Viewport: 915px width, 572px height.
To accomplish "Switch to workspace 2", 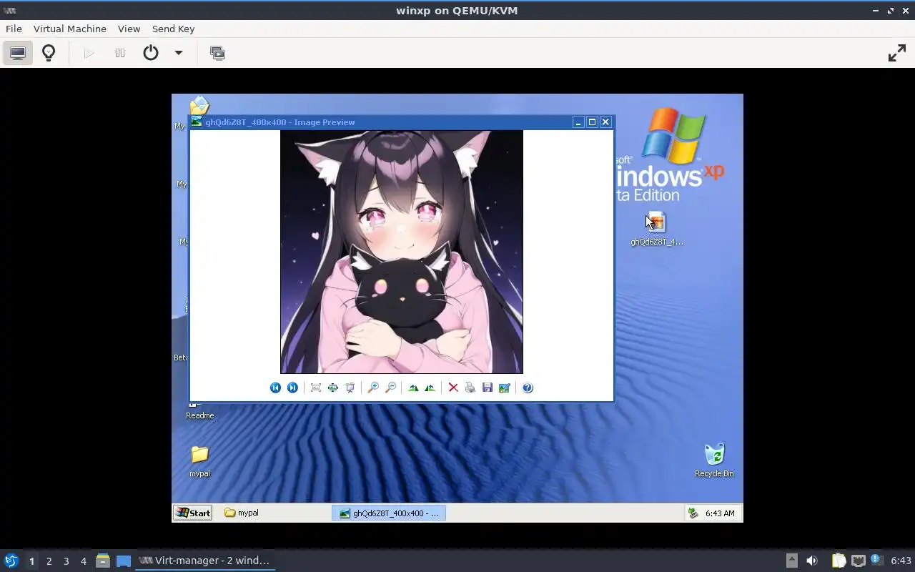I will [49, 561].
